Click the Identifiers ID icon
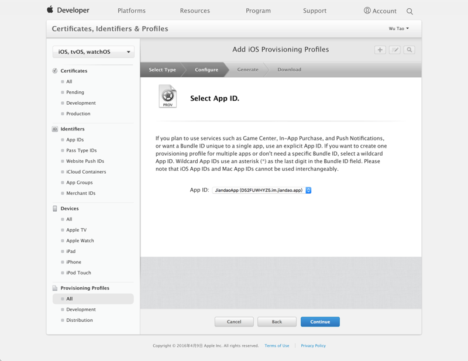This screenshot has width=468, height=361. (55, 129)
